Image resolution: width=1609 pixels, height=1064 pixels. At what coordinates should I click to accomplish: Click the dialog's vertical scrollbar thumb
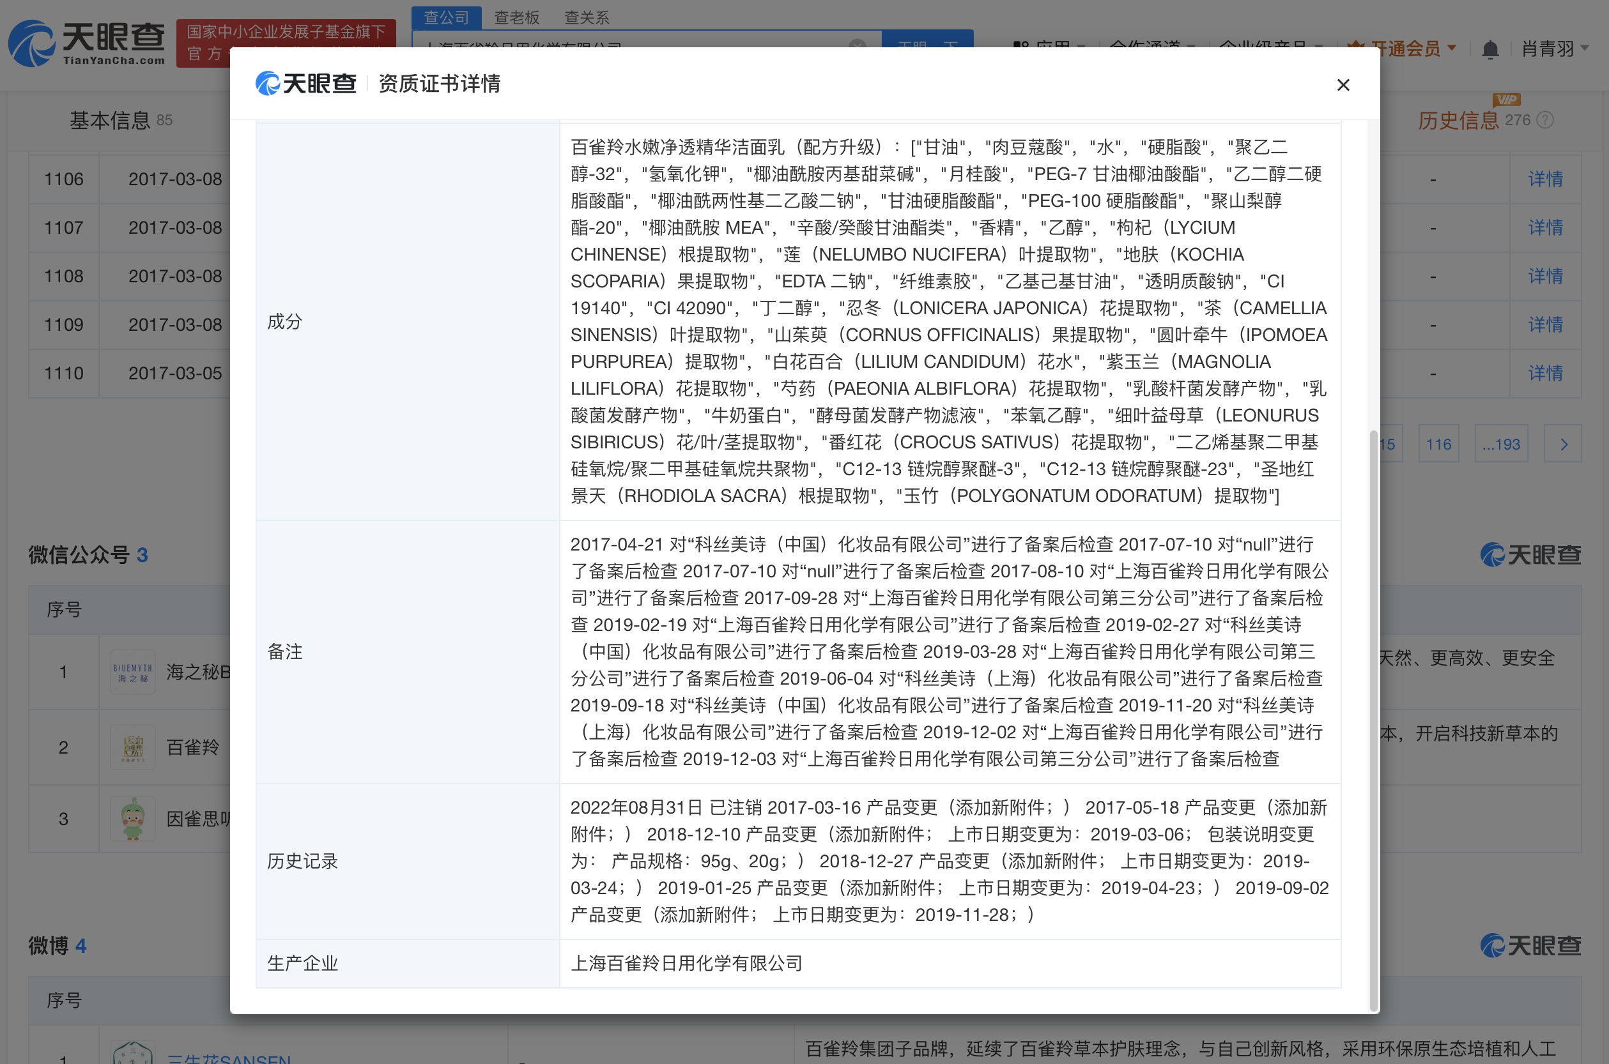pos(1373,719)
